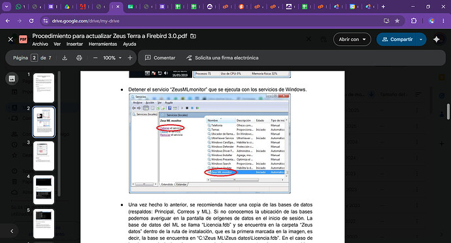451x243 pixels.
Task: Switch to the tab with red icon
Action: pos(83,7)
